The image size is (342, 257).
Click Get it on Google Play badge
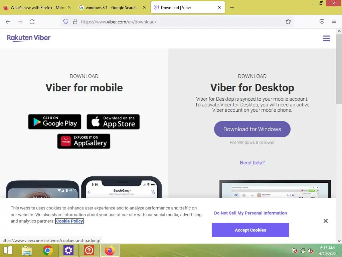tap(54, 122)
